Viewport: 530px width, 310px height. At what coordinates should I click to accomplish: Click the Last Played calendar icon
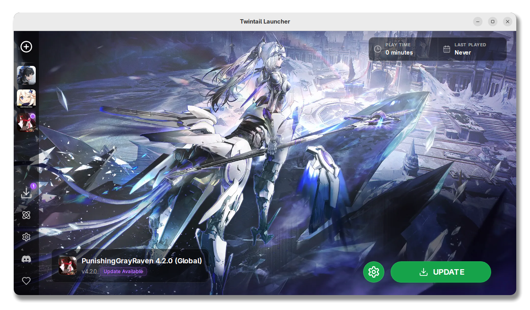coord(447,49)
